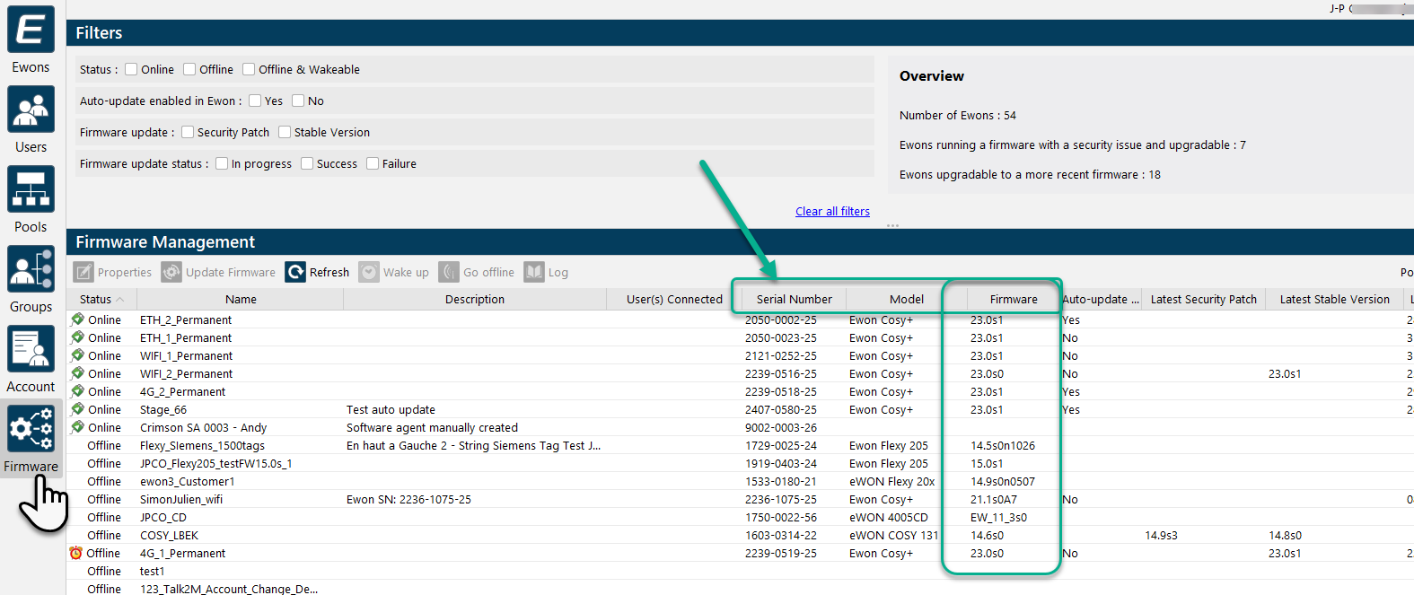Screen dimensions: 1414x595
Task: Click the Refresh toolbar icon
Action: 295,272
